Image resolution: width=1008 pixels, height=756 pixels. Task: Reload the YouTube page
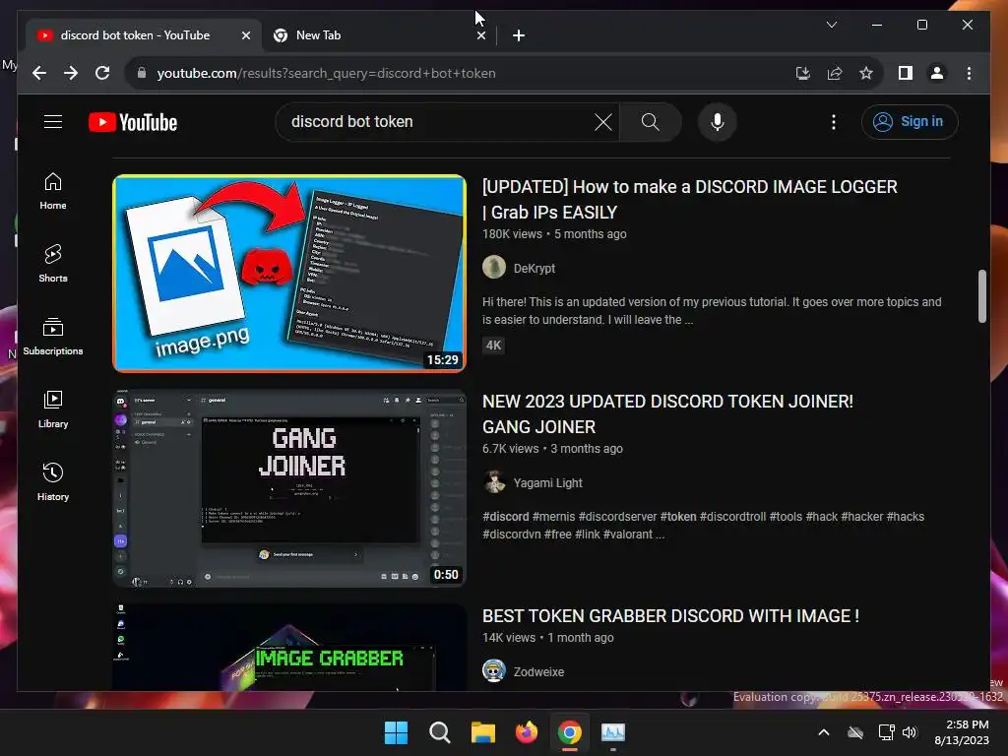point(102,73)
